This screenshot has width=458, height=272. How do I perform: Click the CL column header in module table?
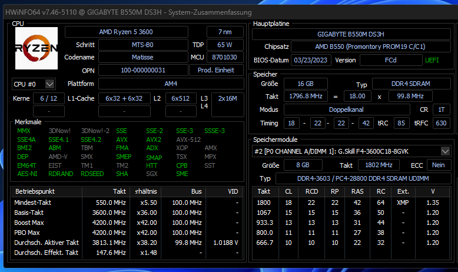point(288,191)
